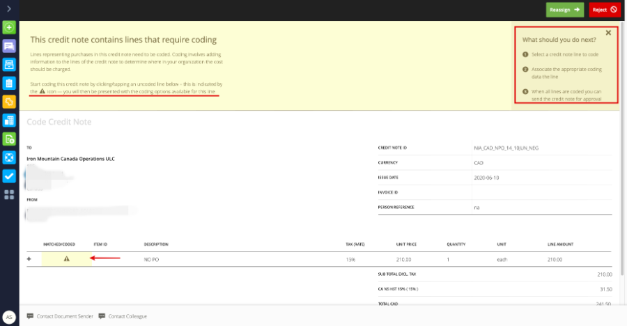Click the Contact Document Sender chat icon
Image resolution: width=627 pixels, height=326 pixels.
[30, 316]
